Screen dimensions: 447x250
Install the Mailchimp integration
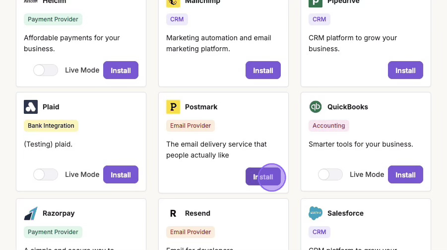coord(263,70)
